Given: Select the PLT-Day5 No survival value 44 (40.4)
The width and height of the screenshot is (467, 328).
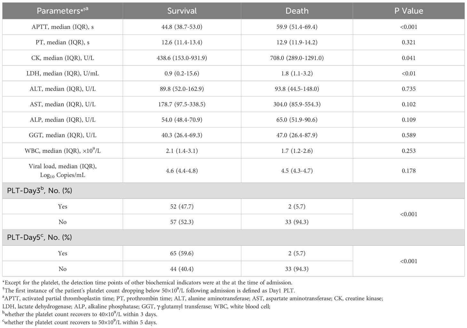Looking at the screenshot, I should [x=182, y=269].
